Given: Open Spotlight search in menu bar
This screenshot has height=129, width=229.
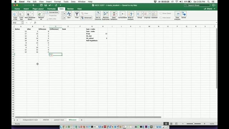Looking at the screenshot, I should tap(208, 1).
